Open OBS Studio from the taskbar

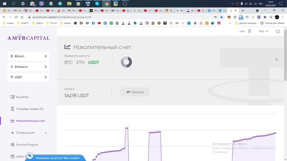click(x=125, y=4)
